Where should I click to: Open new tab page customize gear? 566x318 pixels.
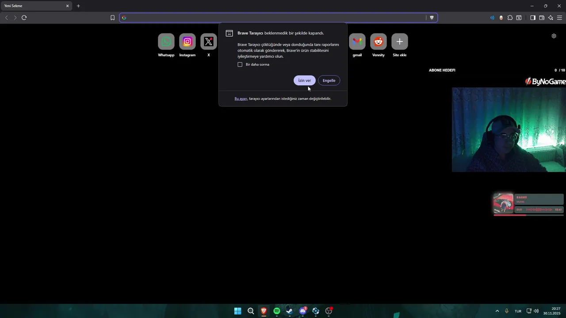(554, 36)
